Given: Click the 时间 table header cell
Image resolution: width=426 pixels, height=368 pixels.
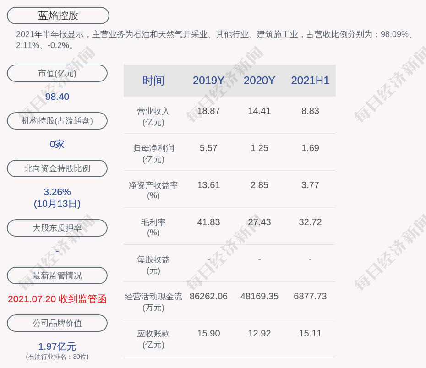Looking at the screenshot, I should click(153, 81).
